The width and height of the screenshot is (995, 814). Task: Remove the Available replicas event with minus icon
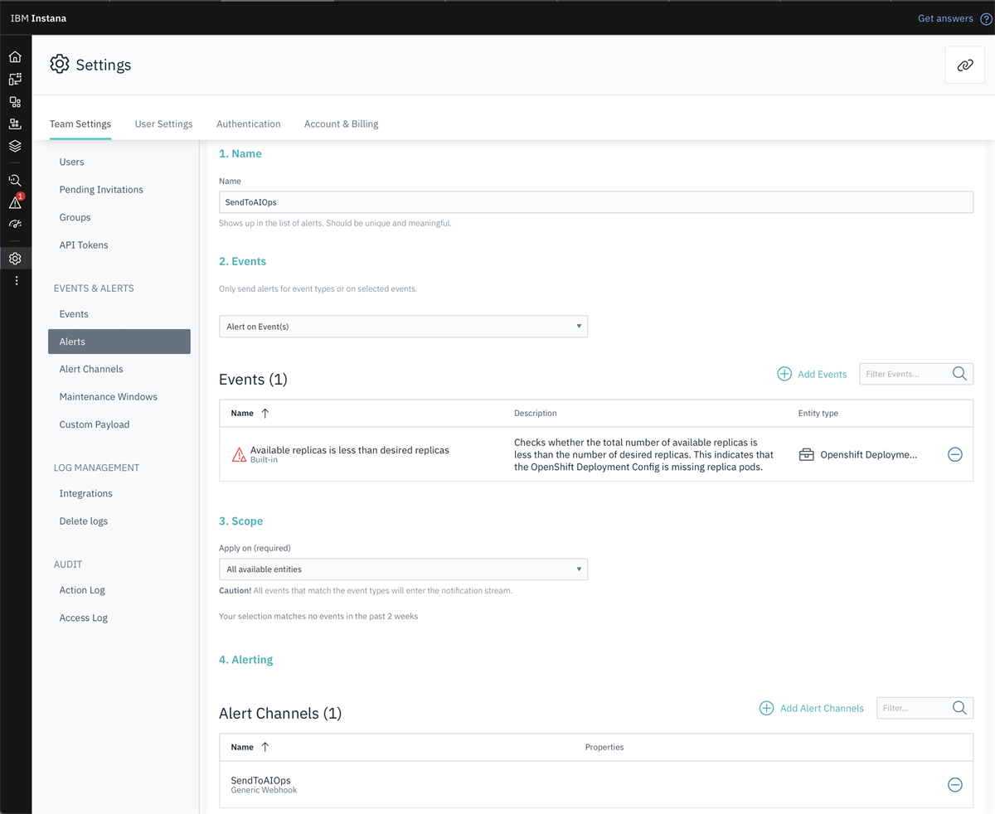(x=955, y=454)
